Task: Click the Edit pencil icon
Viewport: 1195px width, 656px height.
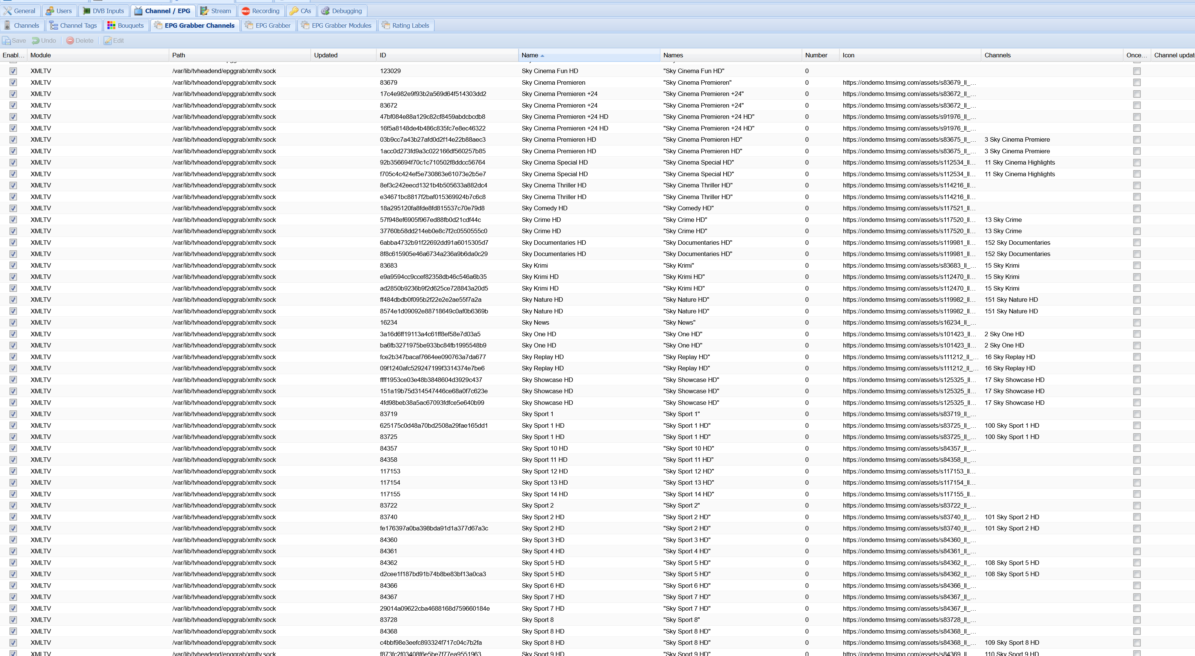Action: point(108,41)
